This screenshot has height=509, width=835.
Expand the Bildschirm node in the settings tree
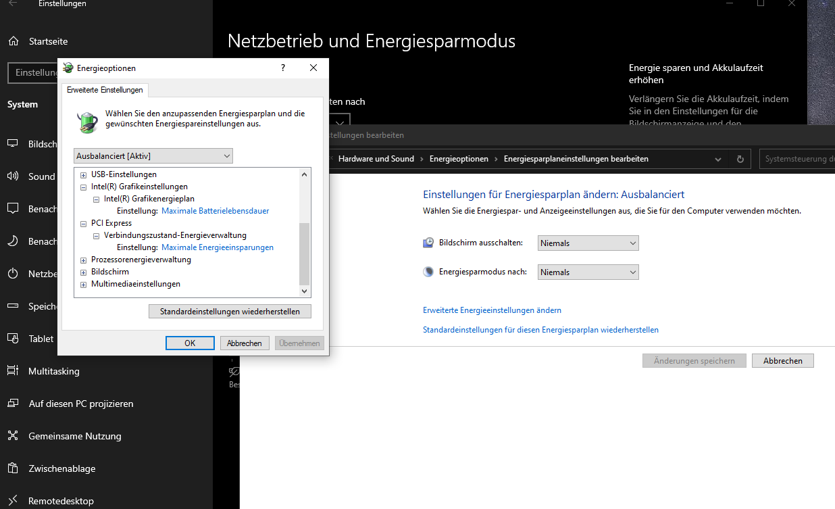click(84, 272)
